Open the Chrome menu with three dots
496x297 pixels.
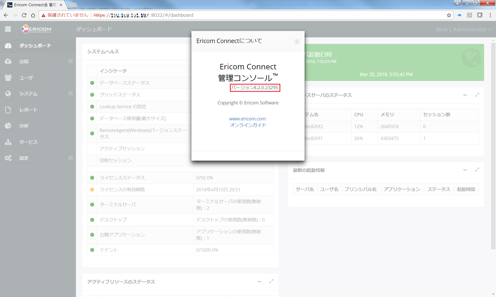490,15
